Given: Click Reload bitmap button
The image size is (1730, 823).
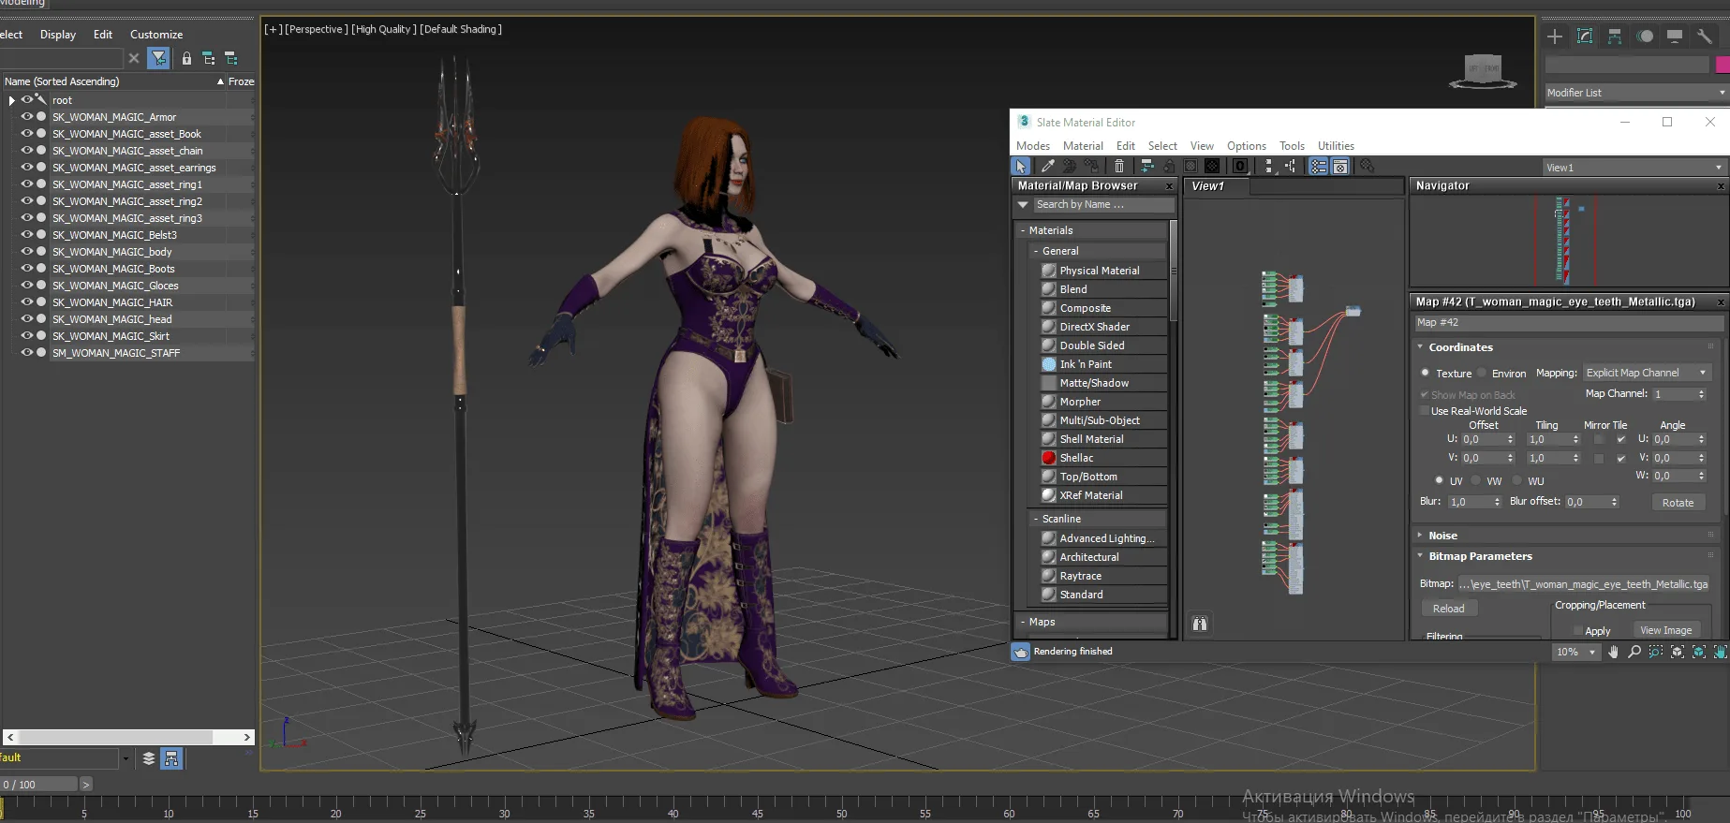Looking at the screenshot, I should pyautogui.click(x=1449, y=609).
